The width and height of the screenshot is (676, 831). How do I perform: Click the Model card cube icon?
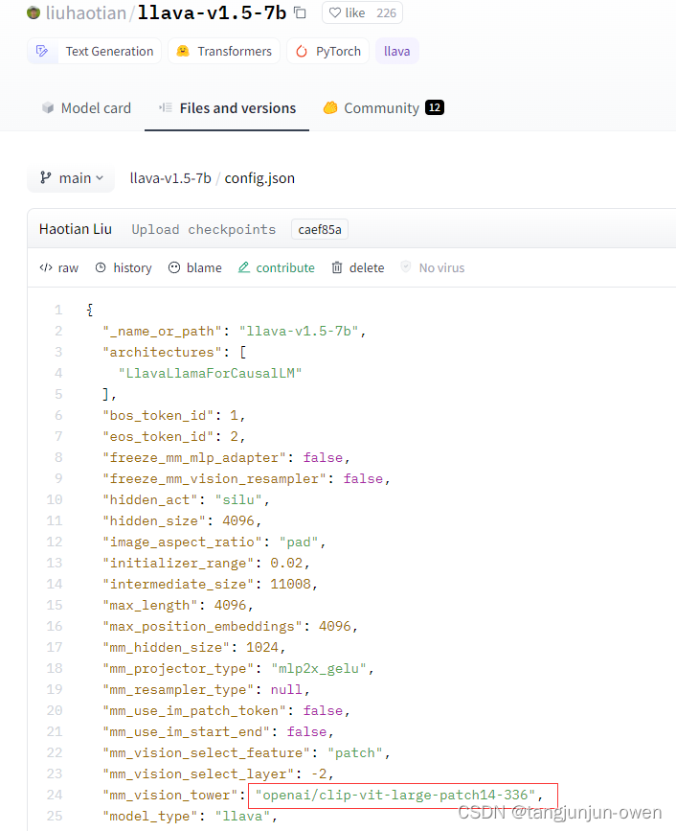48,108
